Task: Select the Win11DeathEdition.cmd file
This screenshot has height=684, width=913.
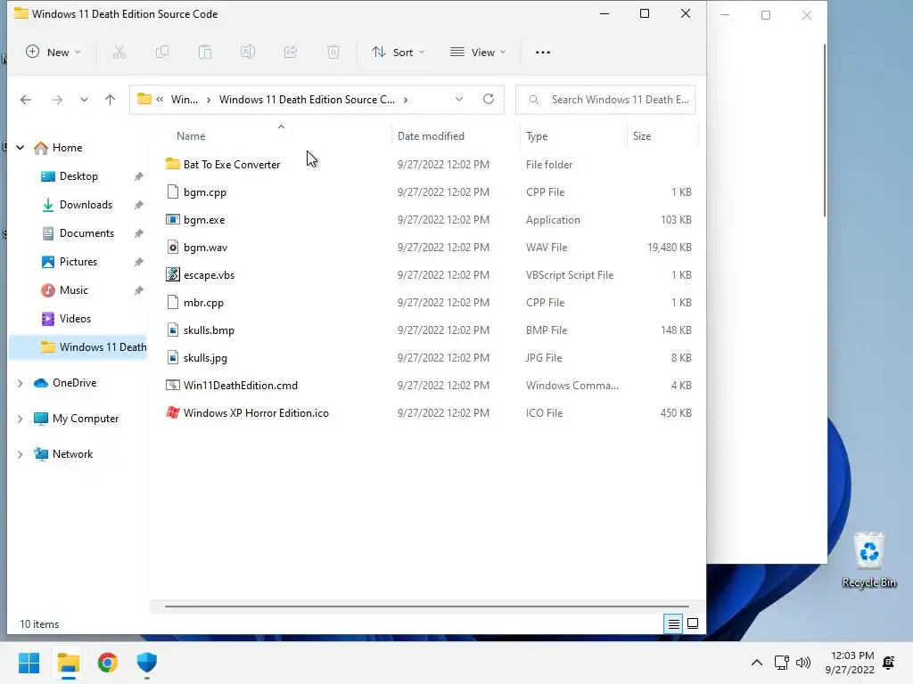Action: tap(241, 385)
